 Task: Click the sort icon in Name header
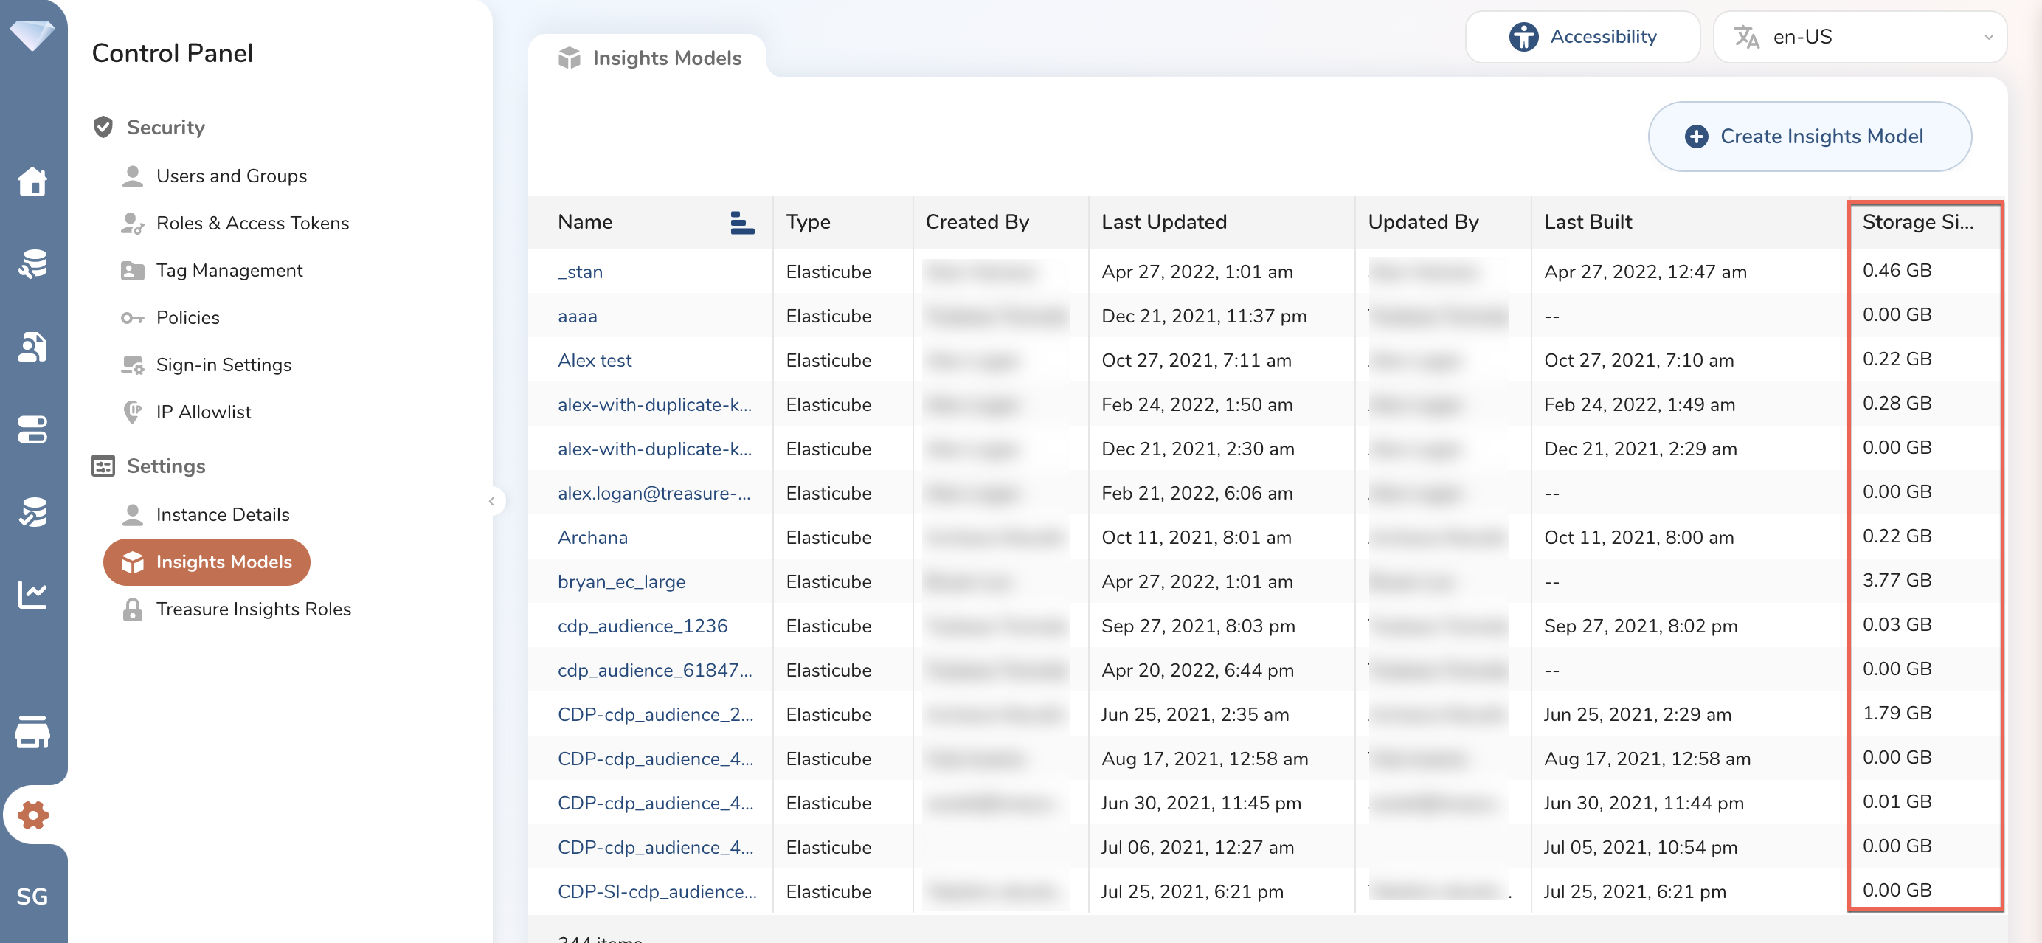(x=741, y=223)
